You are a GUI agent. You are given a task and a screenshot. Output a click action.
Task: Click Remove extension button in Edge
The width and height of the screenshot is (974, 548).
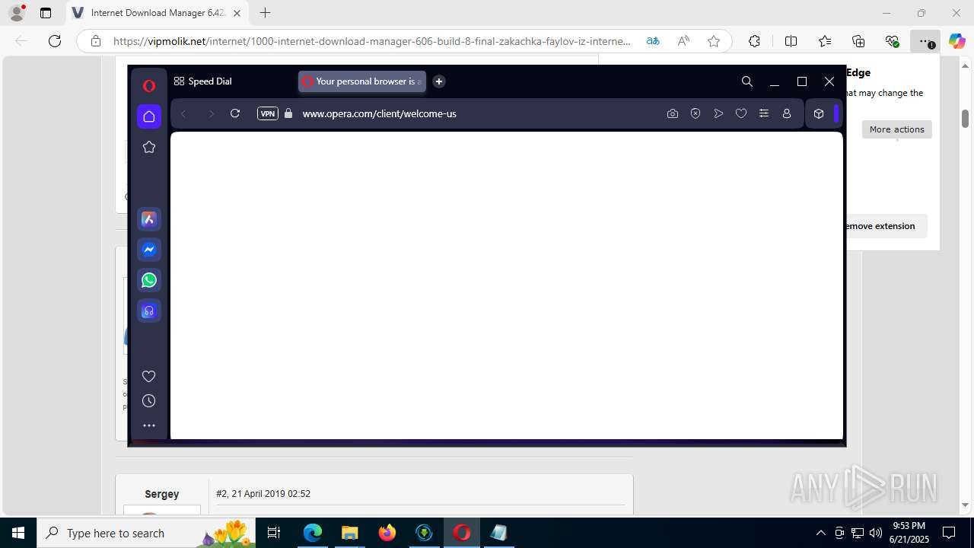point(886,226)
